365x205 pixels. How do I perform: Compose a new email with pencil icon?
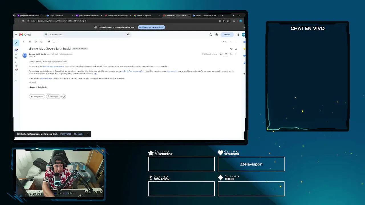pos(16,43)
